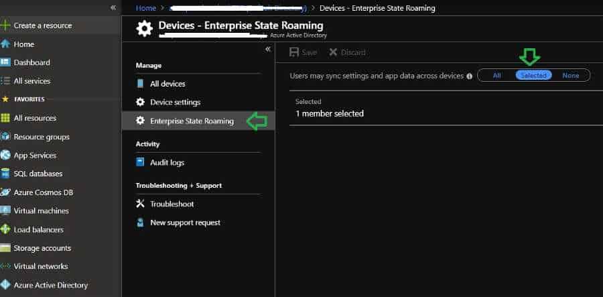603x297 pixels.
Task: Click the All resources label
Action: tap(35, 118)
